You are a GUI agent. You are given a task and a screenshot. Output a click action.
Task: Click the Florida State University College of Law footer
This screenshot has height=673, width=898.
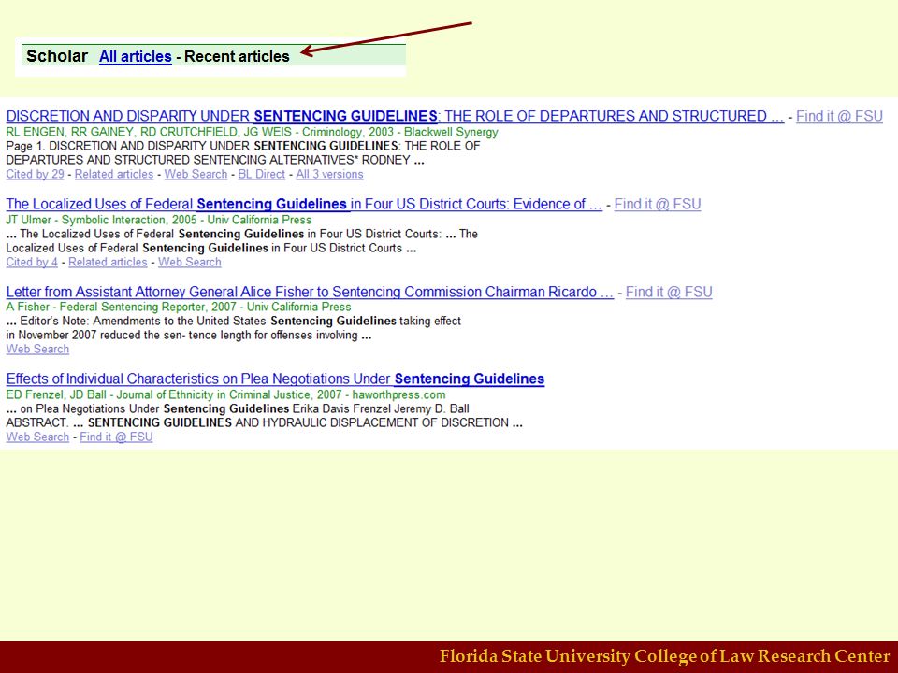(x=664, y=656)
